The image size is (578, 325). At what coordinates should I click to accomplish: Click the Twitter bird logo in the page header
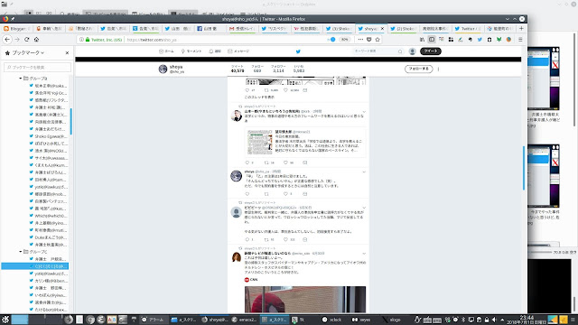click(x=298, y=51)
